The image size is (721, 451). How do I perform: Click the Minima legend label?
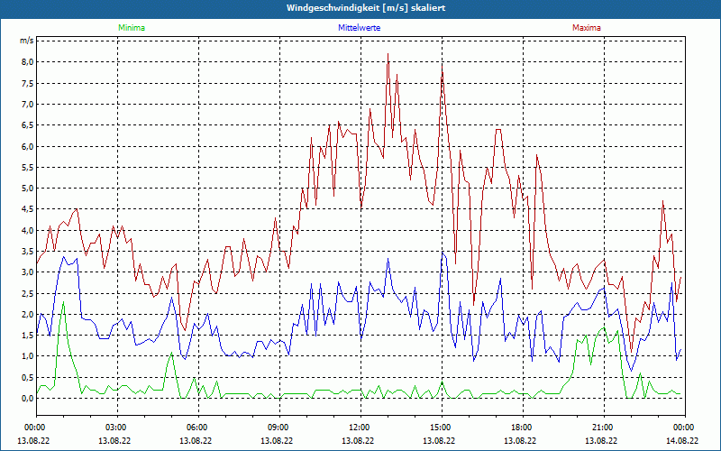tap(132, 28)
